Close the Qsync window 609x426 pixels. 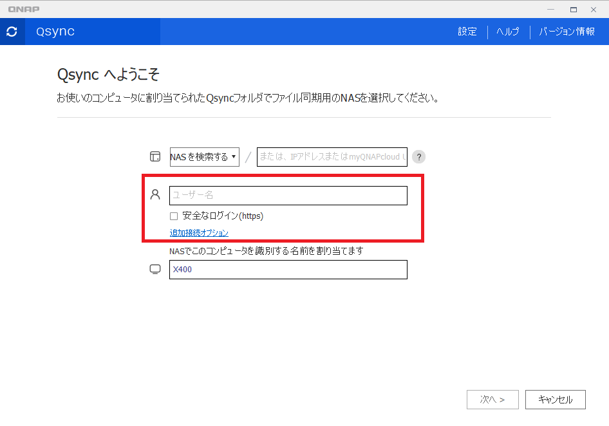(x=594, y=9)
